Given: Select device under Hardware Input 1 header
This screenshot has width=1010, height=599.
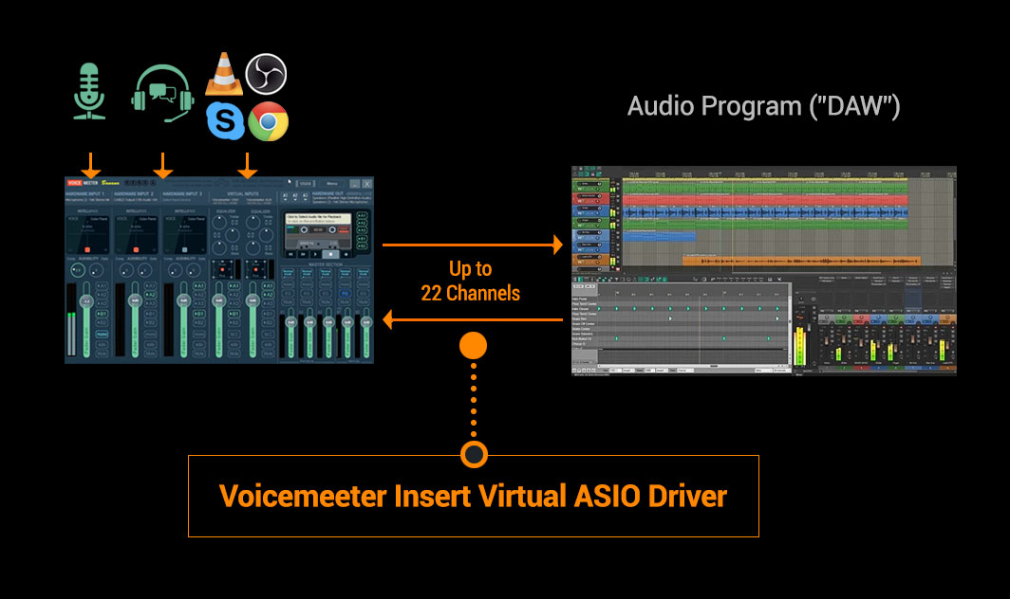Looking at the screenshot, I should (x=87, y=199).
